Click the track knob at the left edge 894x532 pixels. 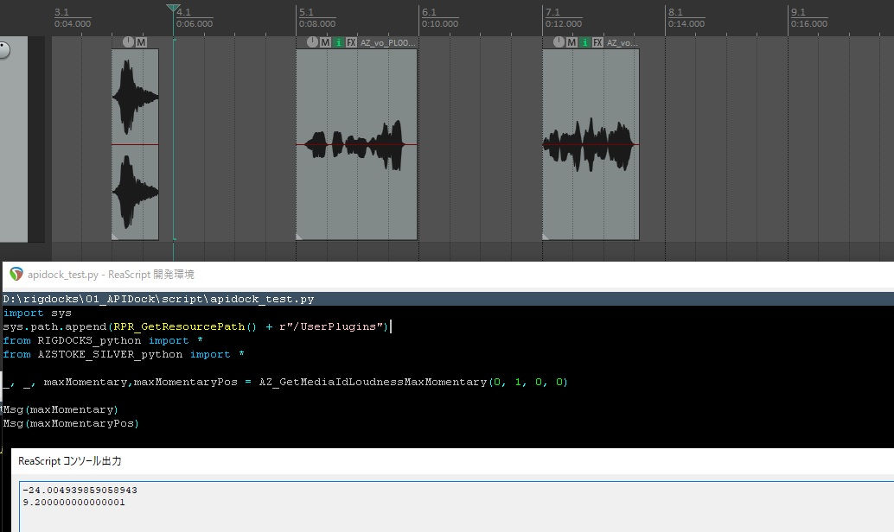3,50
